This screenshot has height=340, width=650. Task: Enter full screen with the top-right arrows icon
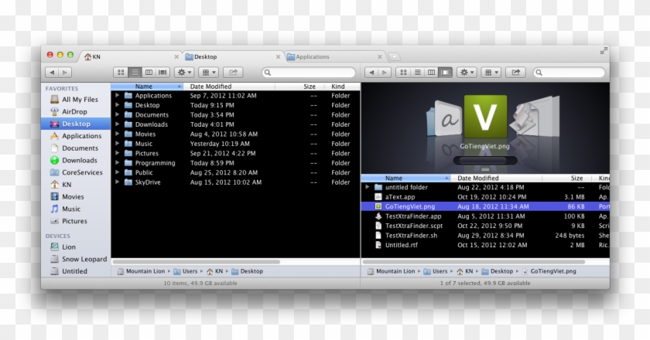click(603, 51)
